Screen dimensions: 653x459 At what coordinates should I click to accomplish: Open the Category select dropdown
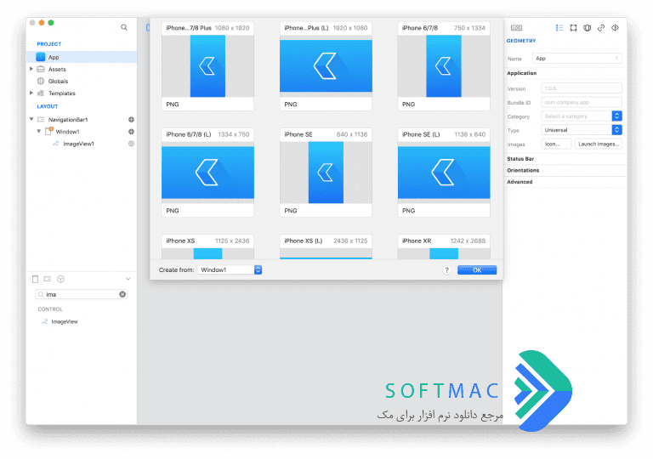point(582,116)
